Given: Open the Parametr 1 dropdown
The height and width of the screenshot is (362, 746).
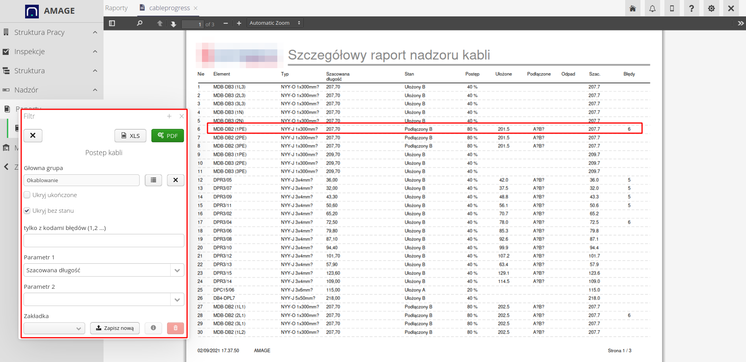Looking at the screenshot, I should [x=176, y=270].
